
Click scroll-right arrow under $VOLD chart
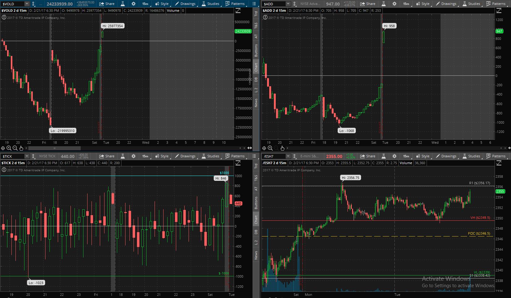[245, 148]
